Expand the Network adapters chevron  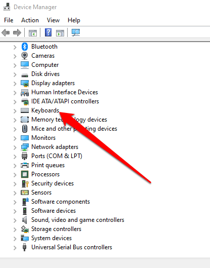(15, 147)
